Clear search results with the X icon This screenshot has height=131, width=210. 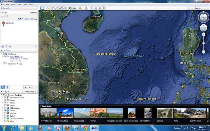click(36, 47)
